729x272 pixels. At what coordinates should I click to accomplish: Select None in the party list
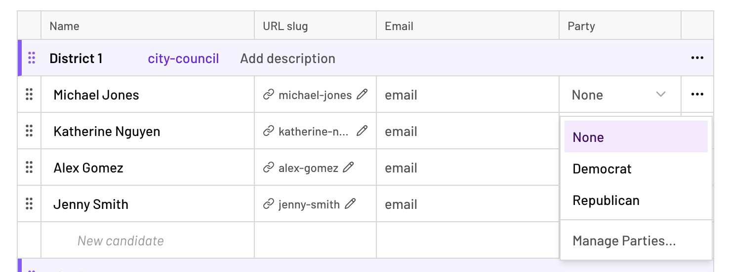tap(636, 137)
